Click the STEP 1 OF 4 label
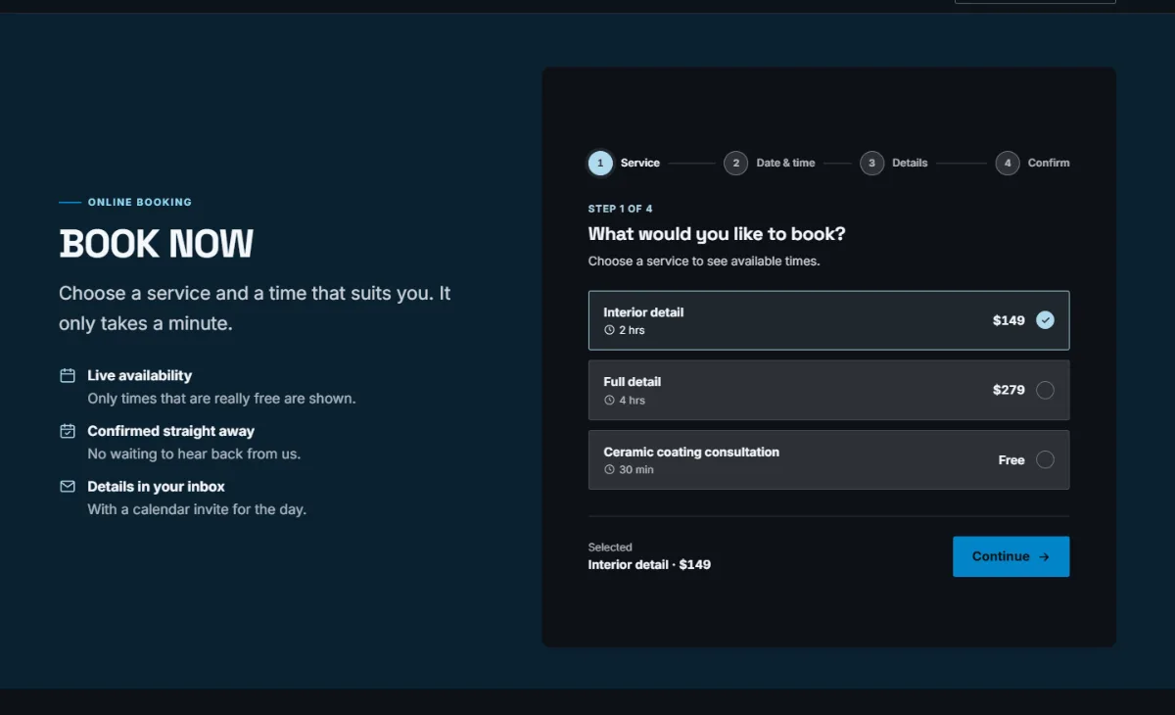The height and width of the screenshot is (715, 1175). 620,209
